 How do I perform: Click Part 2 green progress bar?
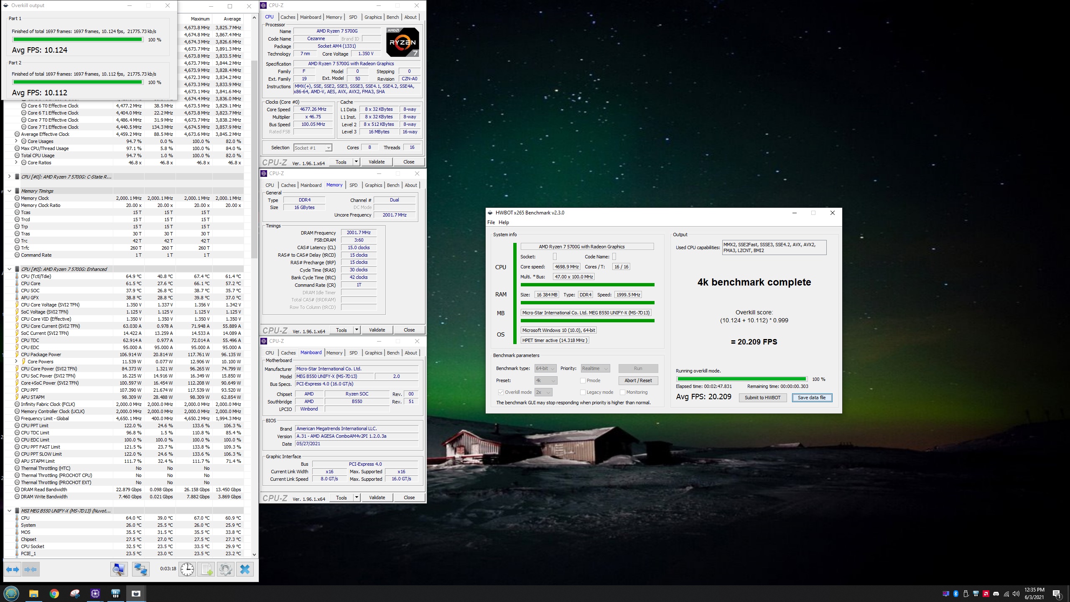(x=77, y=82)
